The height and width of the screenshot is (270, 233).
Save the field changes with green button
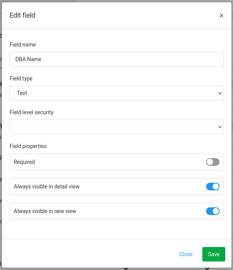[x=213, y=254]
